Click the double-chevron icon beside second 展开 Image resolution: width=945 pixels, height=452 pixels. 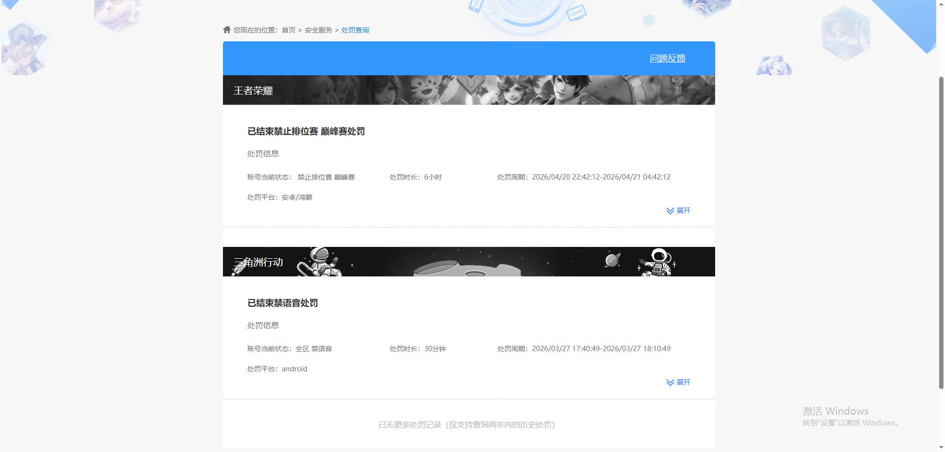pos(669,382)
